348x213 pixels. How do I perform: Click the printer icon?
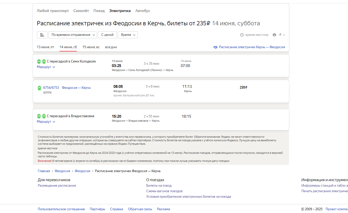coord(274,35)
